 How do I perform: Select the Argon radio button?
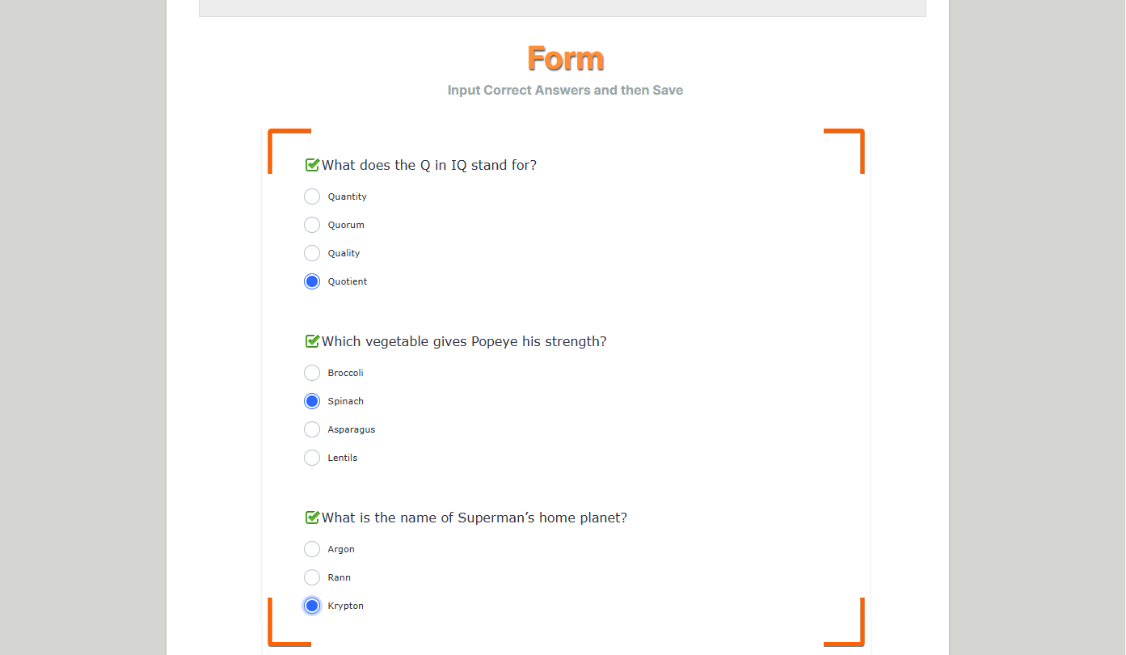(312, 549)
